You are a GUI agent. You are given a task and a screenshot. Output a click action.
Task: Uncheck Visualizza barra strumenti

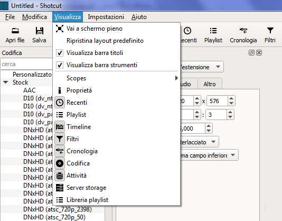(60, 65)
